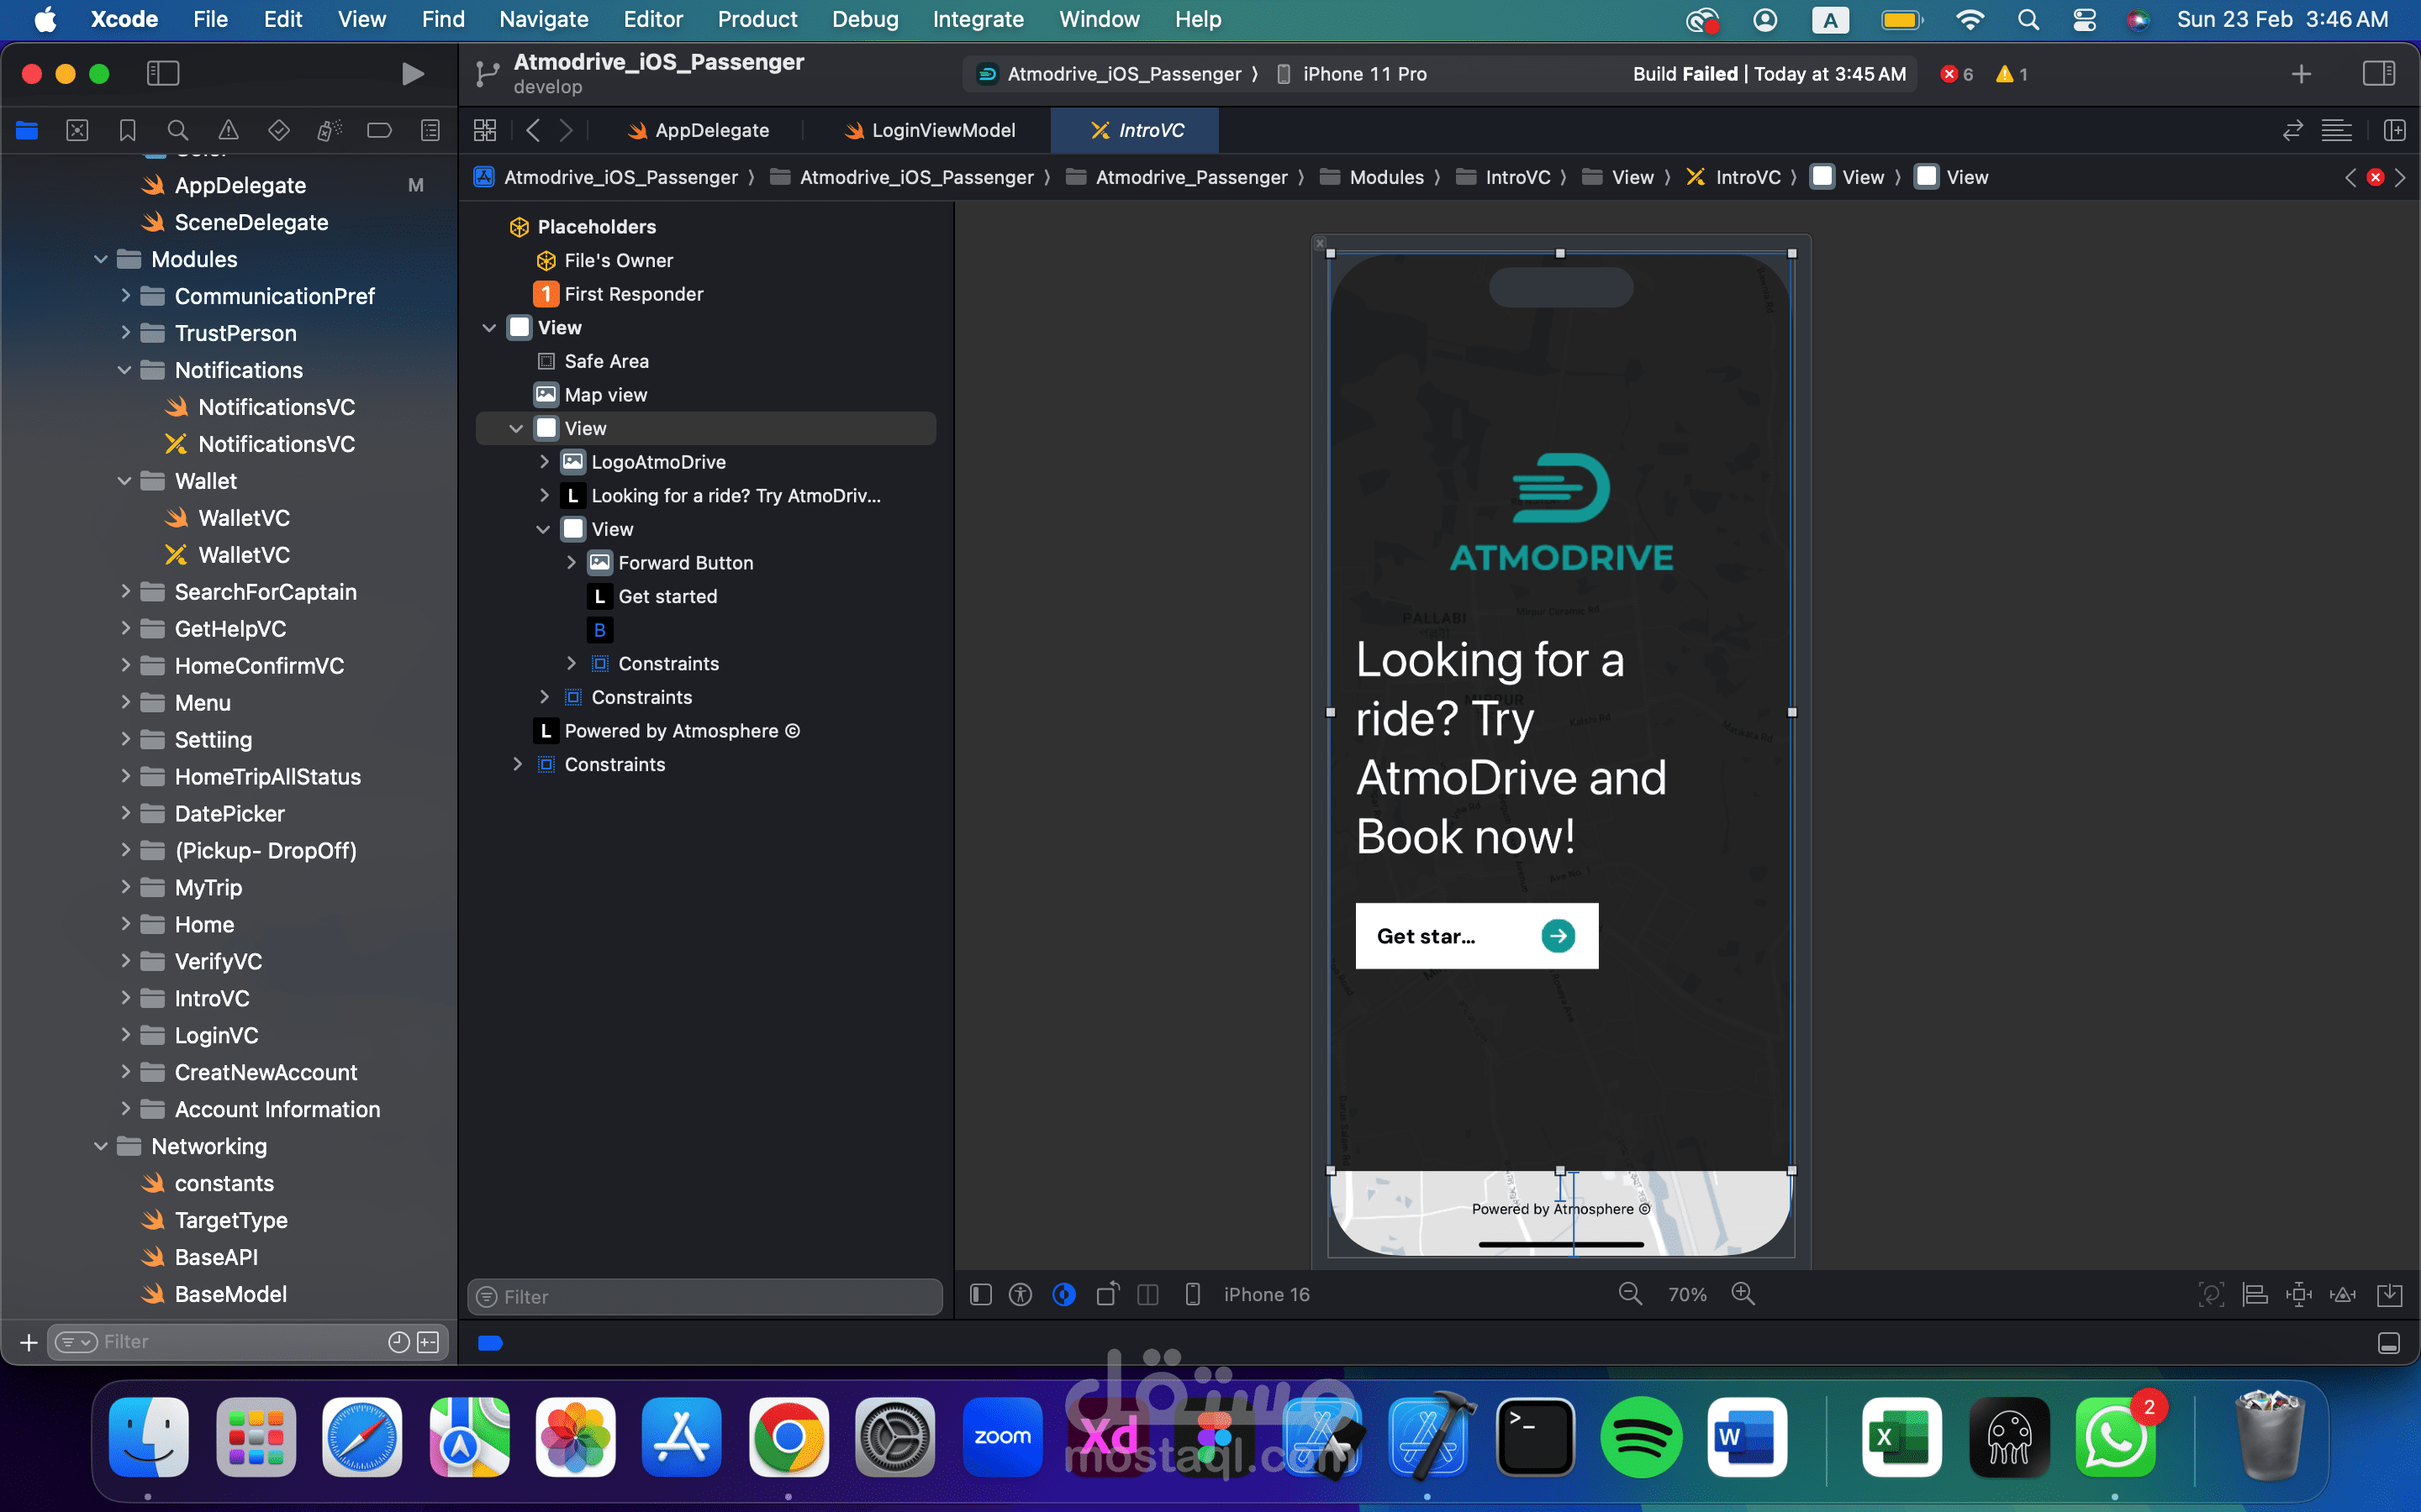Screen dimensions: 2421x1512
Task: Toggle the canvas appearance mode
Action: tap(1064, 1295)
